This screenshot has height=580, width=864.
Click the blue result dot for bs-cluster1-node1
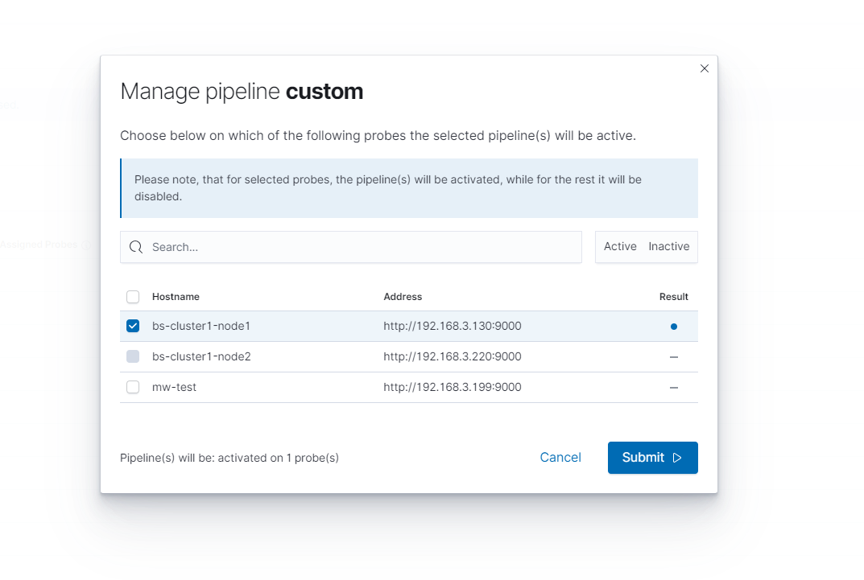coord(674,327)
